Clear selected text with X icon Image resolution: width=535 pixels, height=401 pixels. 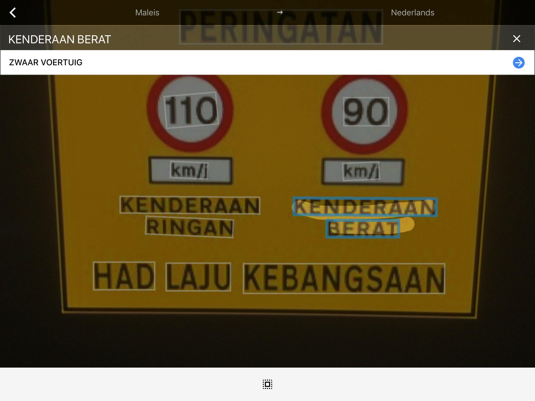coord(516,39)
